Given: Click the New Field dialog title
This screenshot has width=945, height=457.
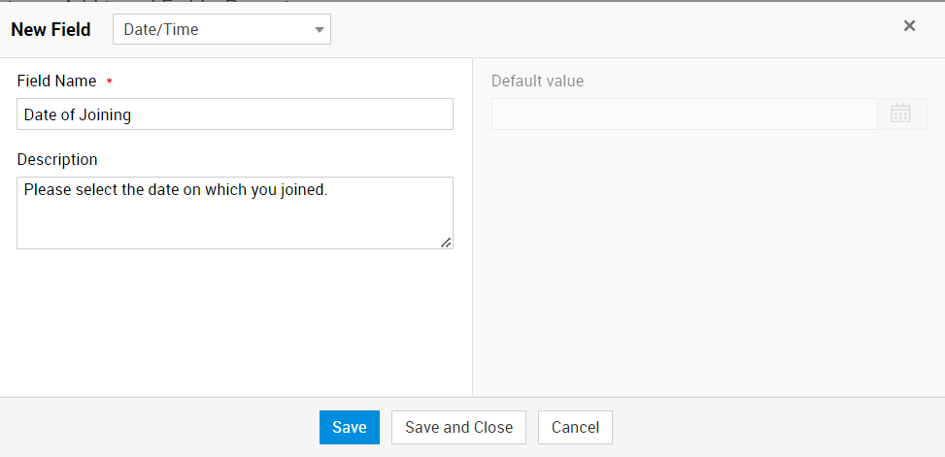Looking at the screenshot, I should coord(51,30).
